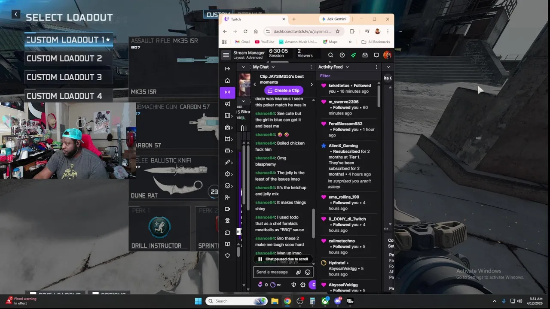Open the Viewer Rewards sidebar icon

(227, 186)
